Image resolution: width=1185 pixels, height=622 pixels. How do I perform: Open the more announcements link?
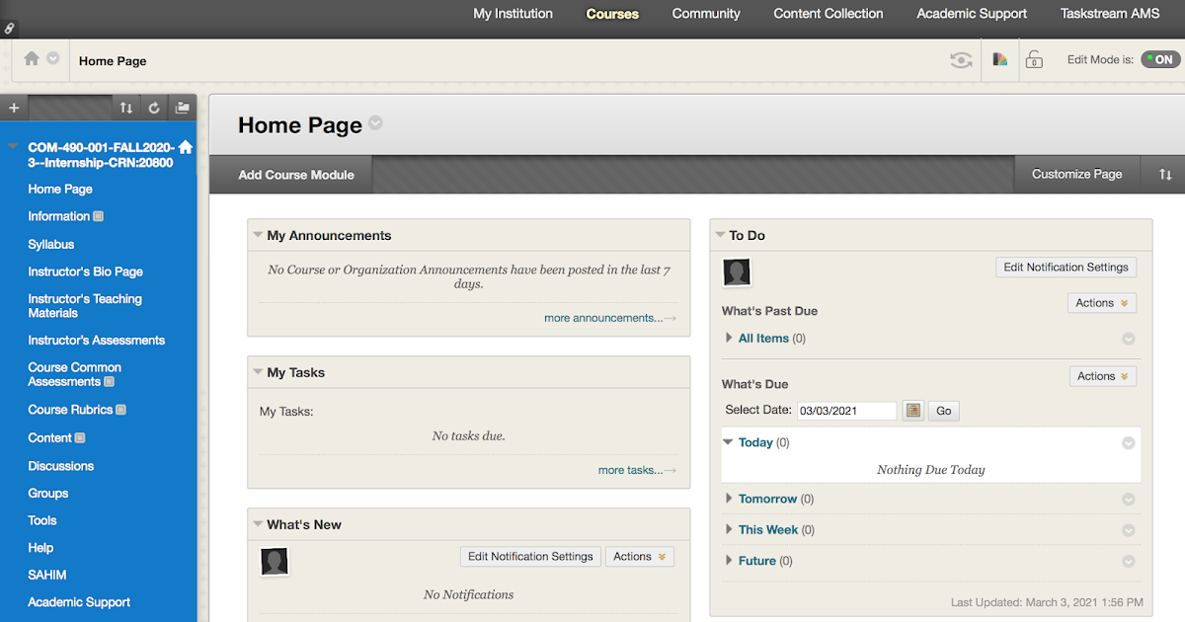pyautogui.click(x=603, y=318)
